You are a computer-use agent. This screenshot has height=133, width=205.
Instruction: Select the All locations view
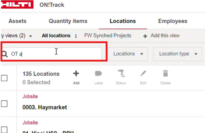click(x=56, y=35)
